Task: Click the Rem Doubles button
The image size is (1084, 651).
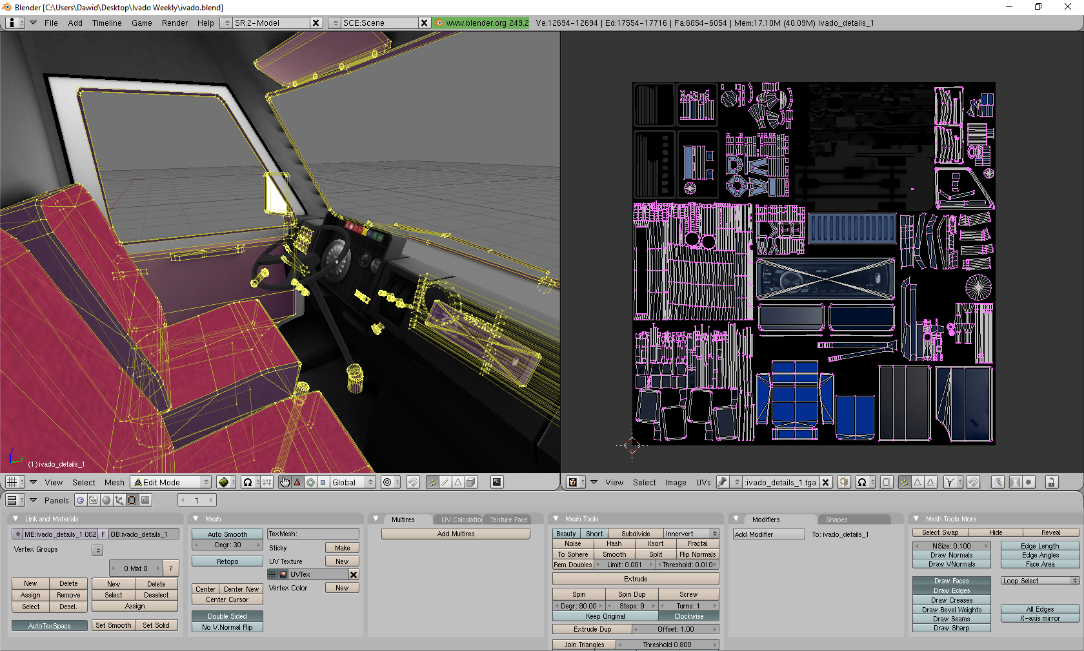Action: pos(572,565)
